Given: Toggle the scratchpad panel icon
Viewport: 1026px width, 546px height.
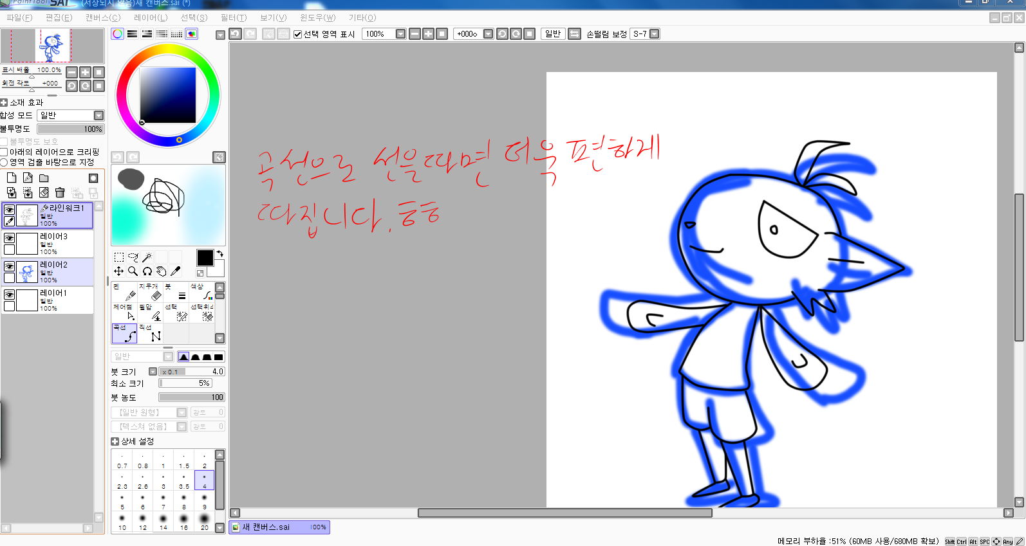Looking at the screenshot, I should 191,34.
